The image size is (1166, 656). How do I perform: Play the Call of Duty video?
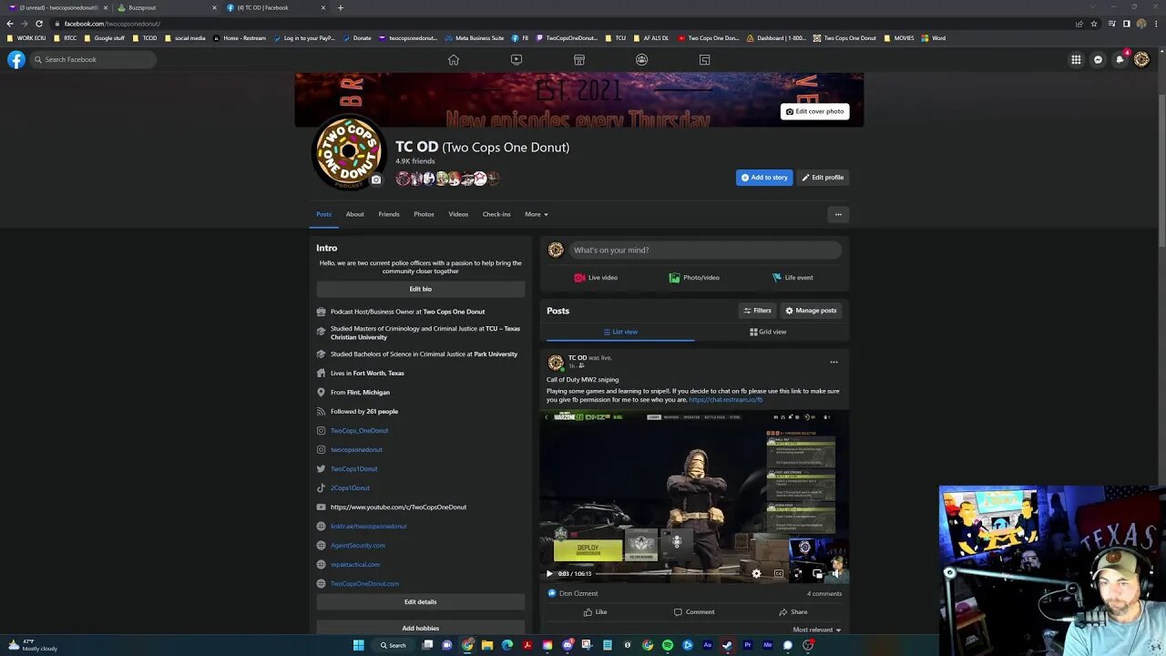tap(549, 573)
